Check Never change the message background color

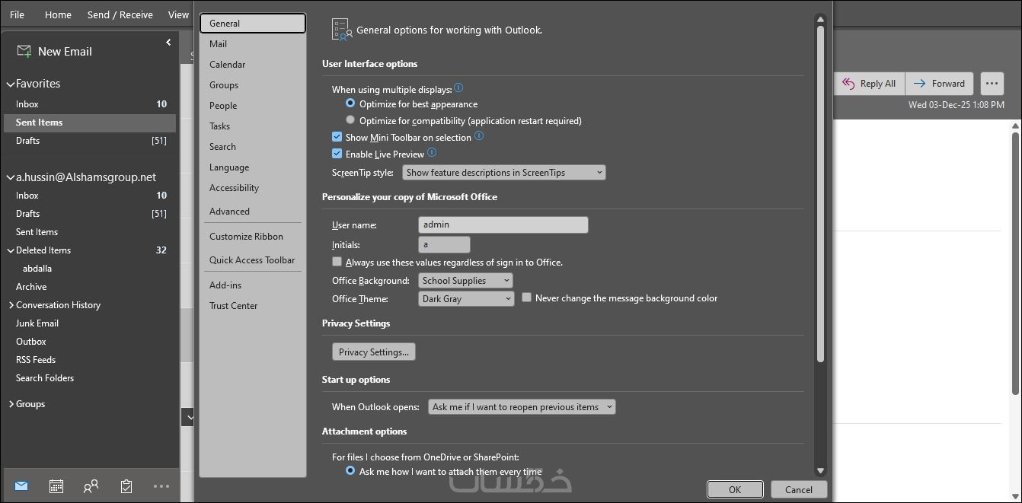pyautogui.click(x=526, y=298)
